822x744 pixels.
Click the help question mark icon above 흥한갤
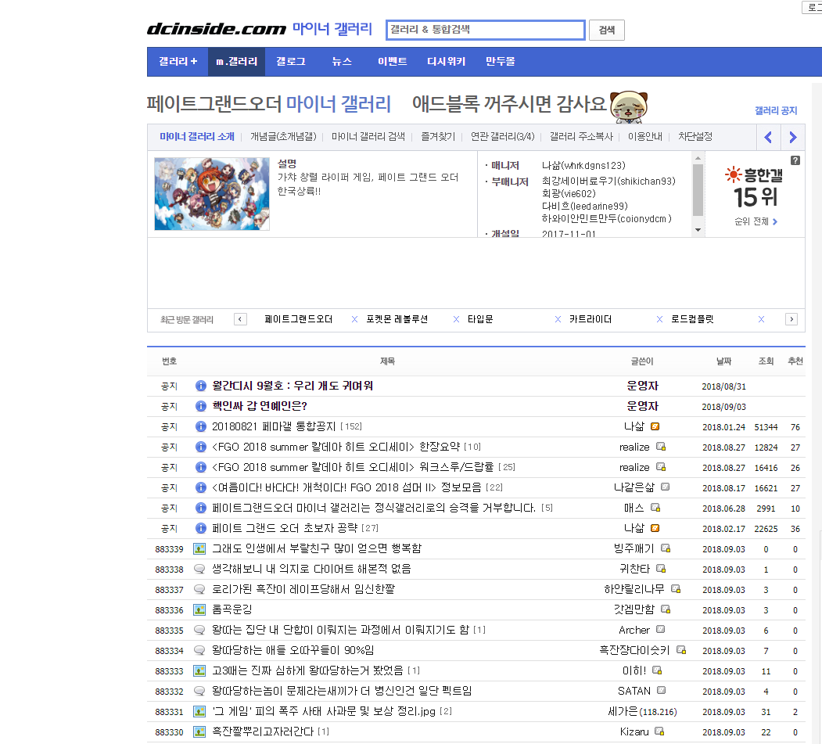pos(795,160)
